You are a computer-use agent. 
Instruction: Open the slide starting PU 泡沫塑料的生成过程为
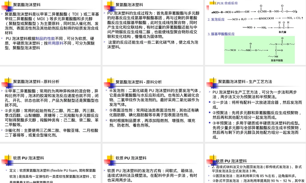(x=153, y=32)
